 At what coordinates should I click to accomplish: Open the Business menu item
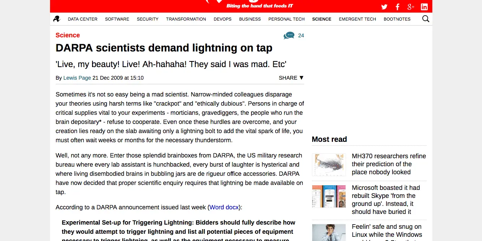click(x=250, y=19)
